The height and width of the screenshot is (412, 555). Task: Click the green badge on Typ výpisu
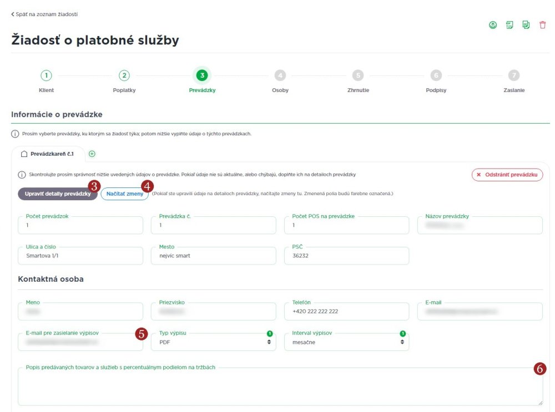(x=270, y=333)
